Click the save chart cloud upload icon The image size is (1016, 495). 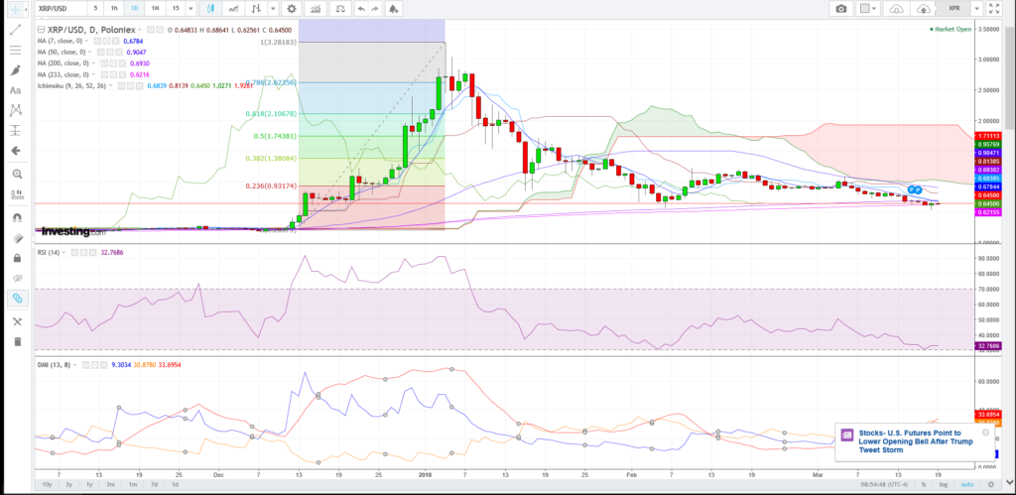924,8
